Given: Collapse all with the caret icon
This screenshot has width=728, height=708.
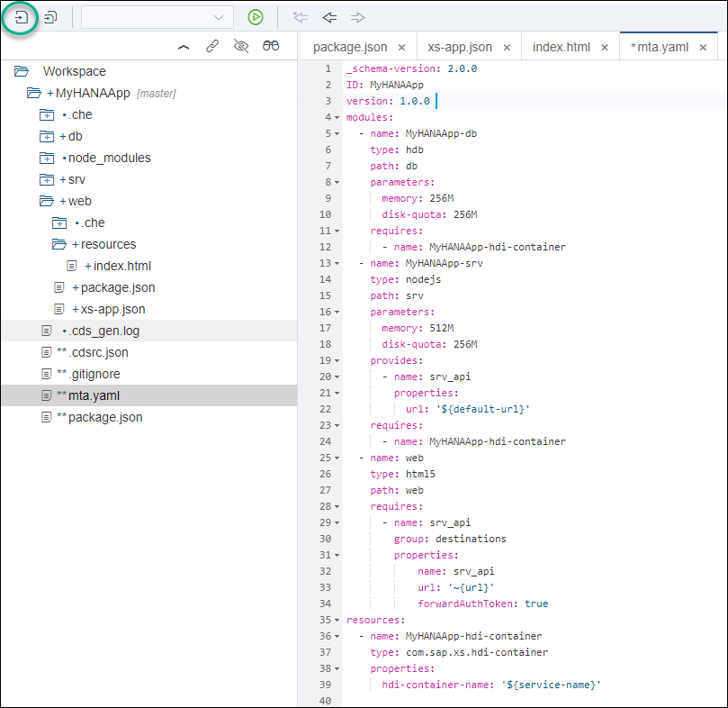Looking at the screenshot, I should (184, 47).
